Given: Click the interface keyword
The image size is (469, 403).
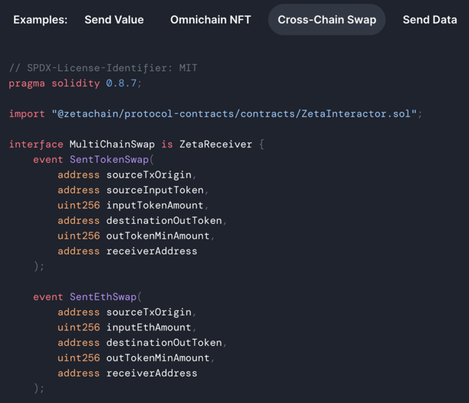Looking at the screenshot, I should tap(36, 144).
